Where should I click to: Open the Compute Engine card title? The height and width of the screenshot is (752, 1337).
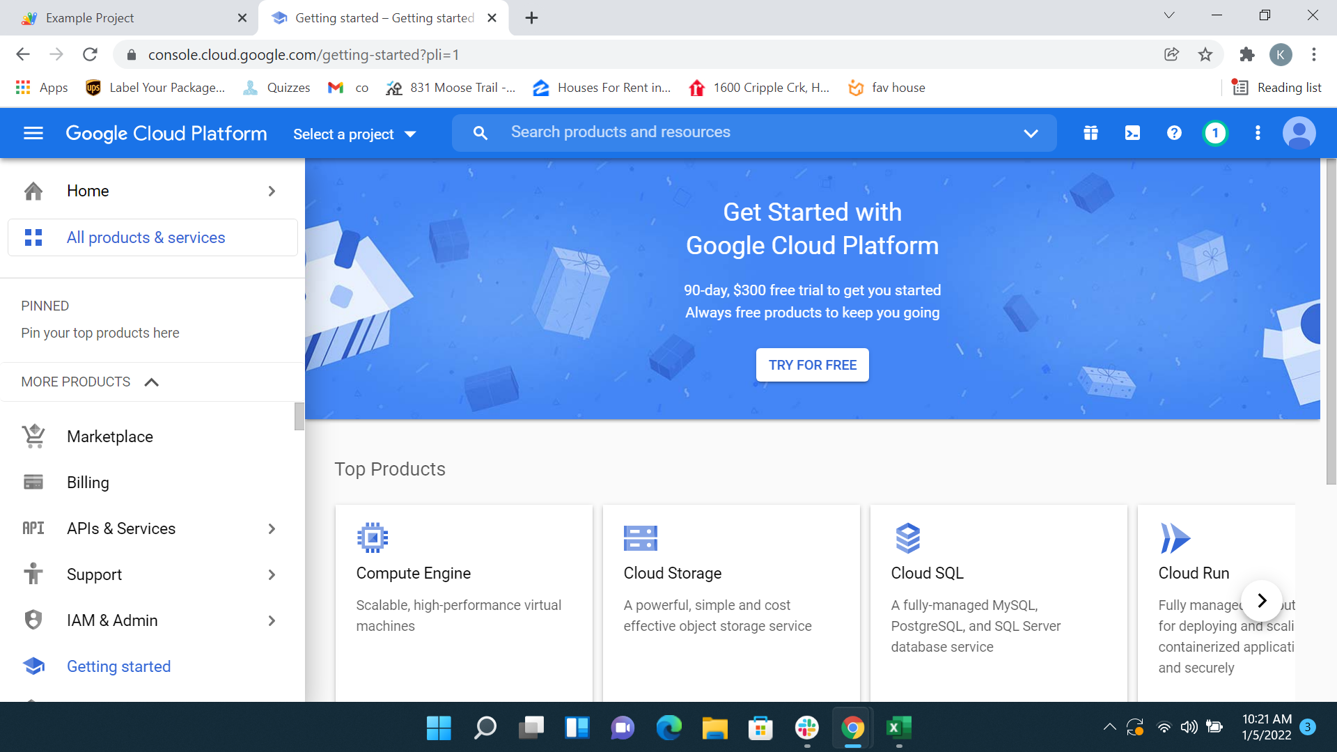[414, 573]
